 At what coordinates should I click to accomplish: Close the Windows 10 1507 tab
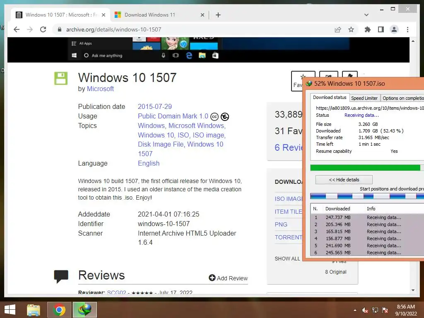coord(103,15)
